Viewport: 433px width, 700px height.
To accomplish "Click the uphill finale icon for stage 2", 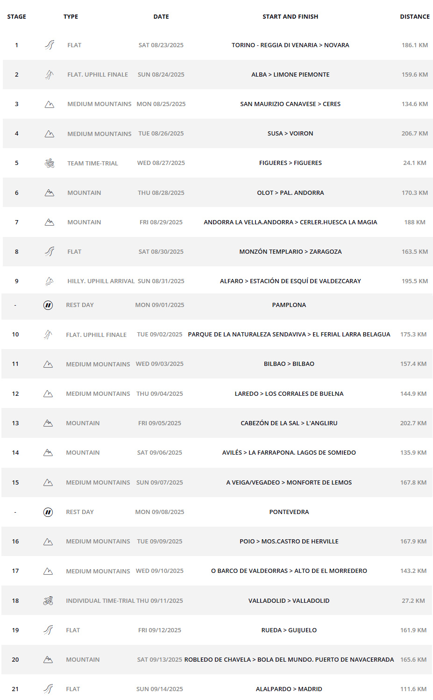I will 50,74.
